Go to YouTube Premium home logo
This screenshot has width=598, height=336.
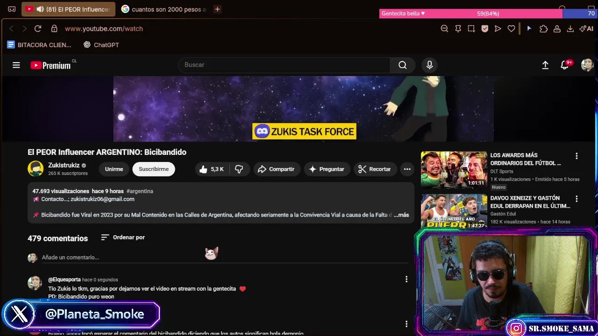51,65
